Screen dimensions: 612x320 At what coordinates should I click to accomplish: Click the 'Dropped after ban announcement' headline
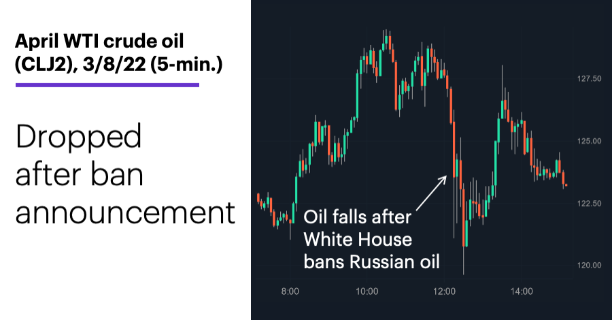click(x=125, y=174)
